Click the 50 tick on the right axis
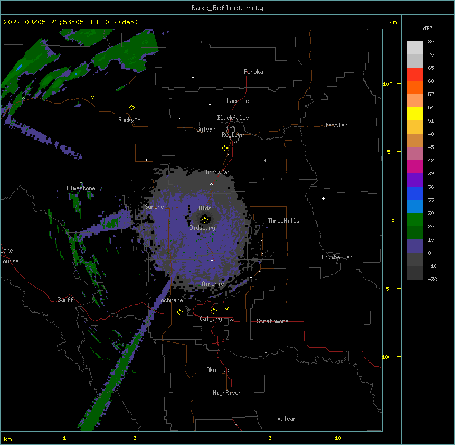 (x=390, y=152)
